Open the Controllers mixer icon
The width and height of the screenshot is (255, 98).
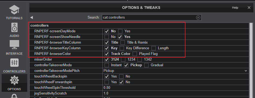[14, 63]
